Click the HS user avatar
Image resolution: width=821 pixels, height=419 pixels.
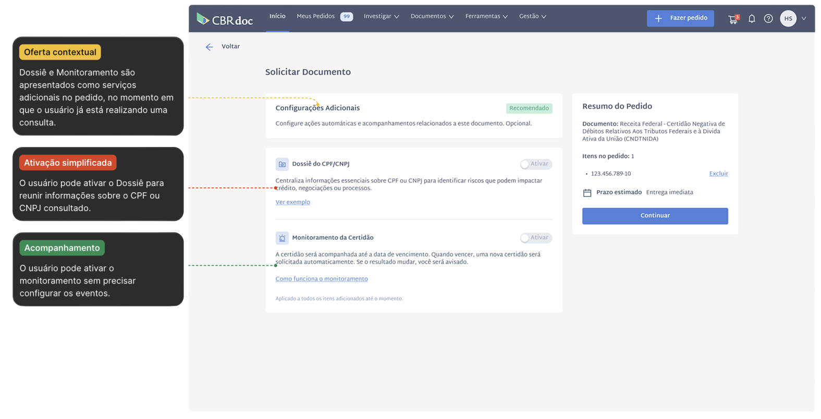click(788, 19)
